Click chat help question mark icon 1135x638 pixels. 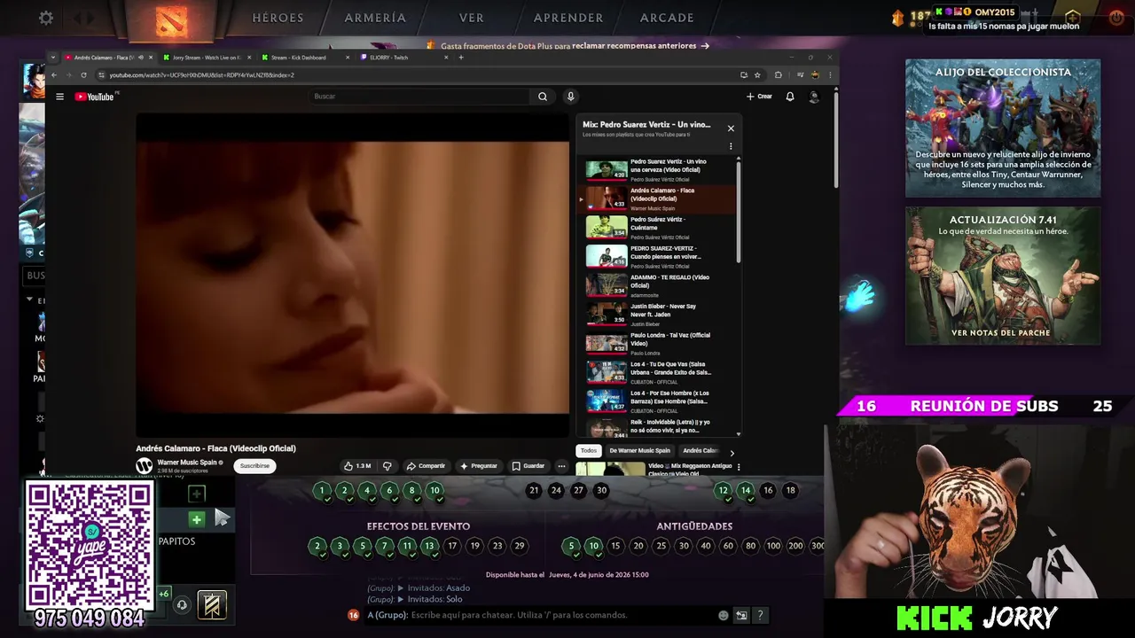click(760, 615)
